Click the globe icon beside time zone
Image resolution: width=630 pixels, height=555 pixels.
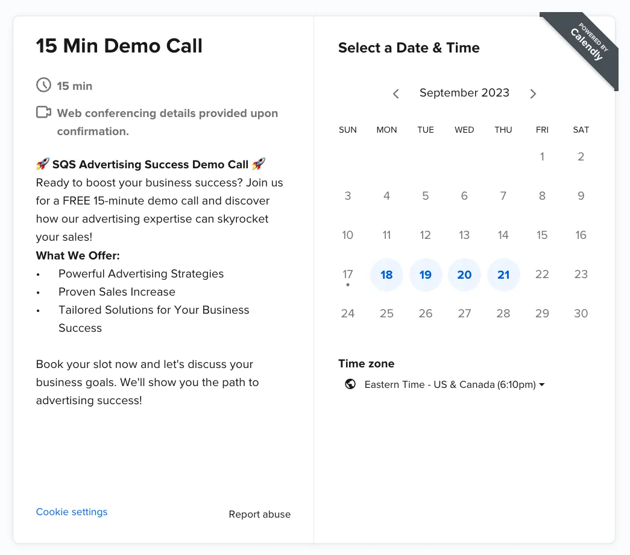pyautogui.click(x=350, y=384)
